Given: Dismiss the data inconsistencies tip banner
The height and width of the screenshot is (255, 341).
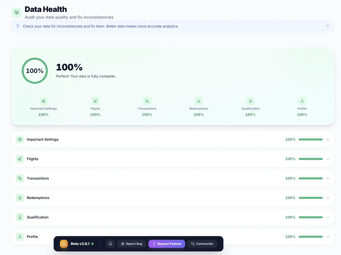Looking at the screenshot, I should coord(327,26).
